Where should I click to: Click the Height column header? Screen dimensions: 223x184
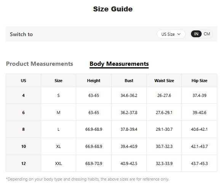click(93, 81)
